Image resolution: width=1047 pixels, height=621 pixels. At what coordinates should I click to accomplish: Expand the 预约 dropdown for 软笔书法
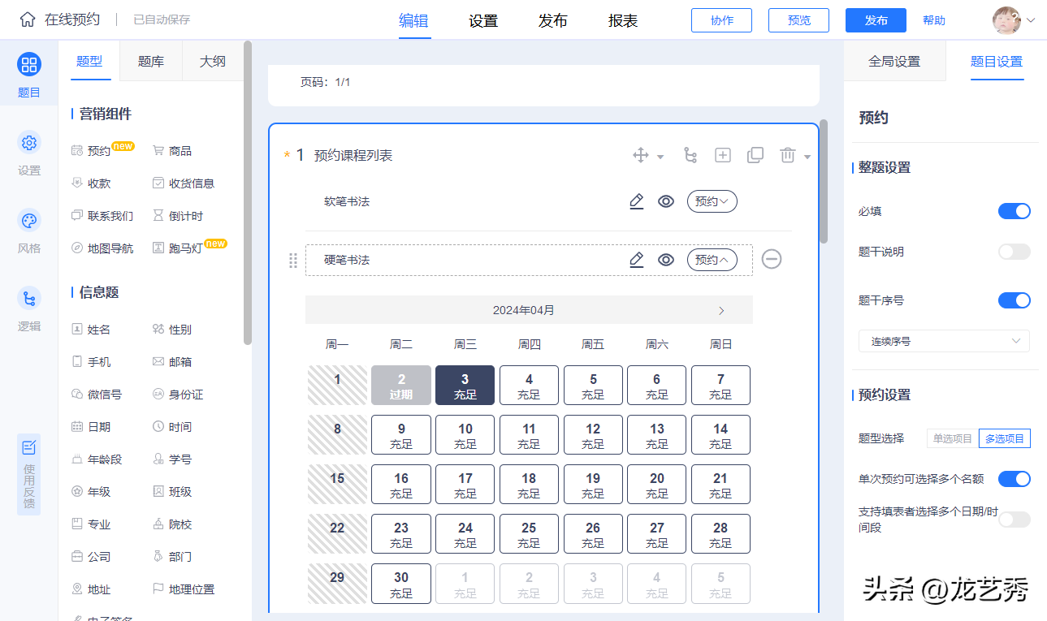point(712,201)
